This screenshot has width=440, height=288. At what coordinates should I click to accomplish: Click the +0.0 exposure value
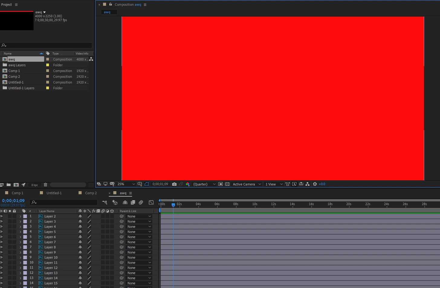[x=322, y=184]
